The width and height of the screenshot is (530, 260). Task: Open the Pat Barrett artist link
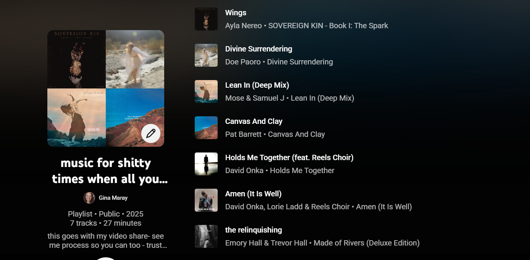(x=243, y=134)
